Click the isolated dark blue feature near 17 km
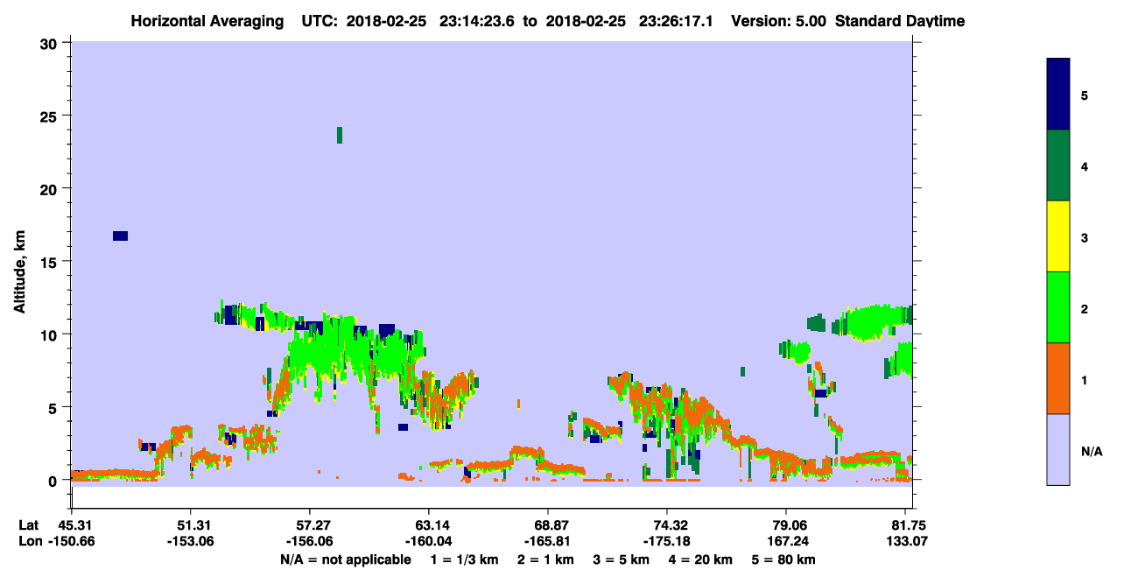 (x=120, y=236)
